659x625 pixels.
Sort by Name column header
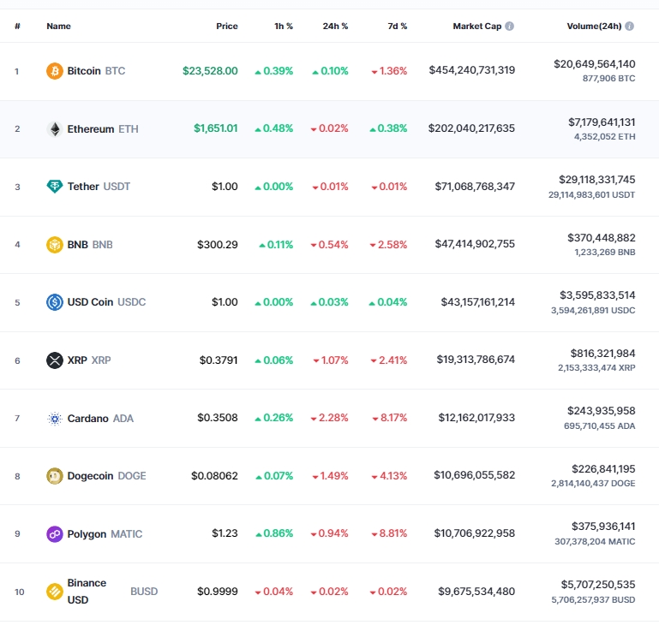58,26
